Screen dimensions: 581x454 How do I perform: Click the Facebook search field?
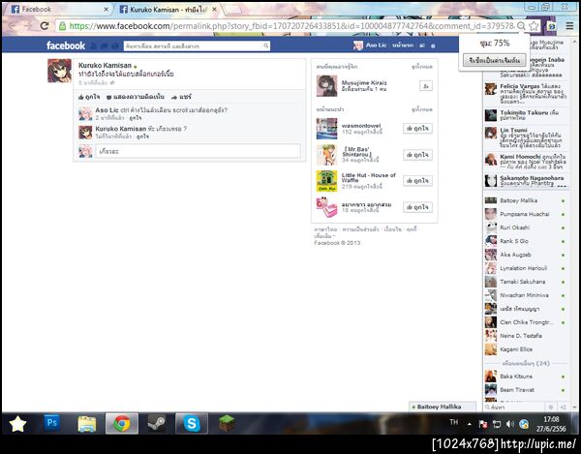point(193,45)
